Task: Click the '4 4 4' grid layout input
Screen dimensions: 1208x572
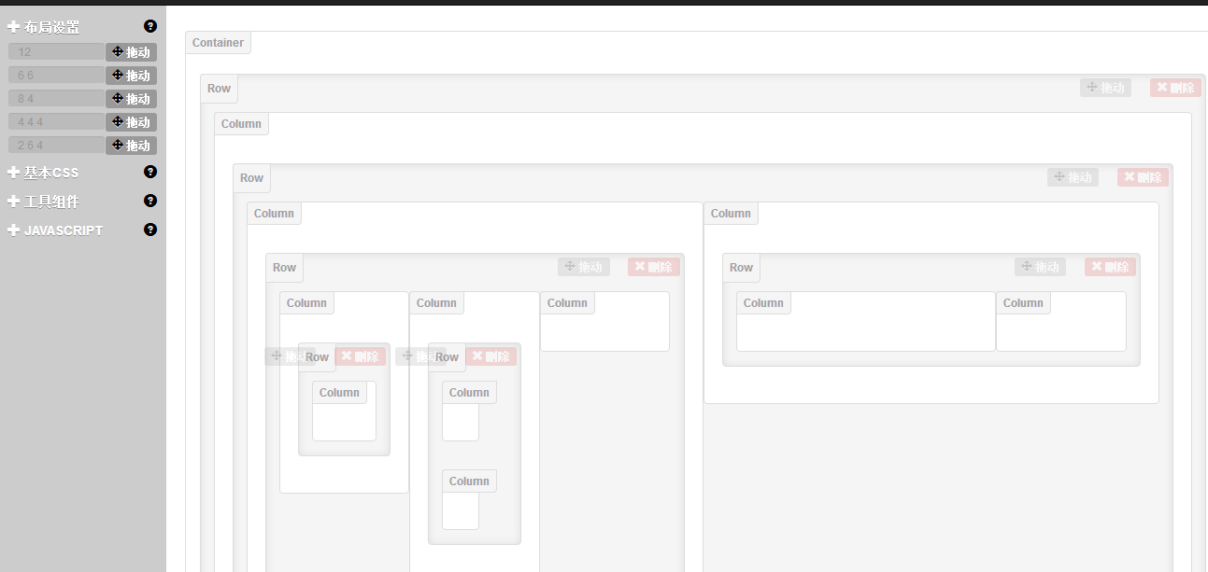Action: 56,122
